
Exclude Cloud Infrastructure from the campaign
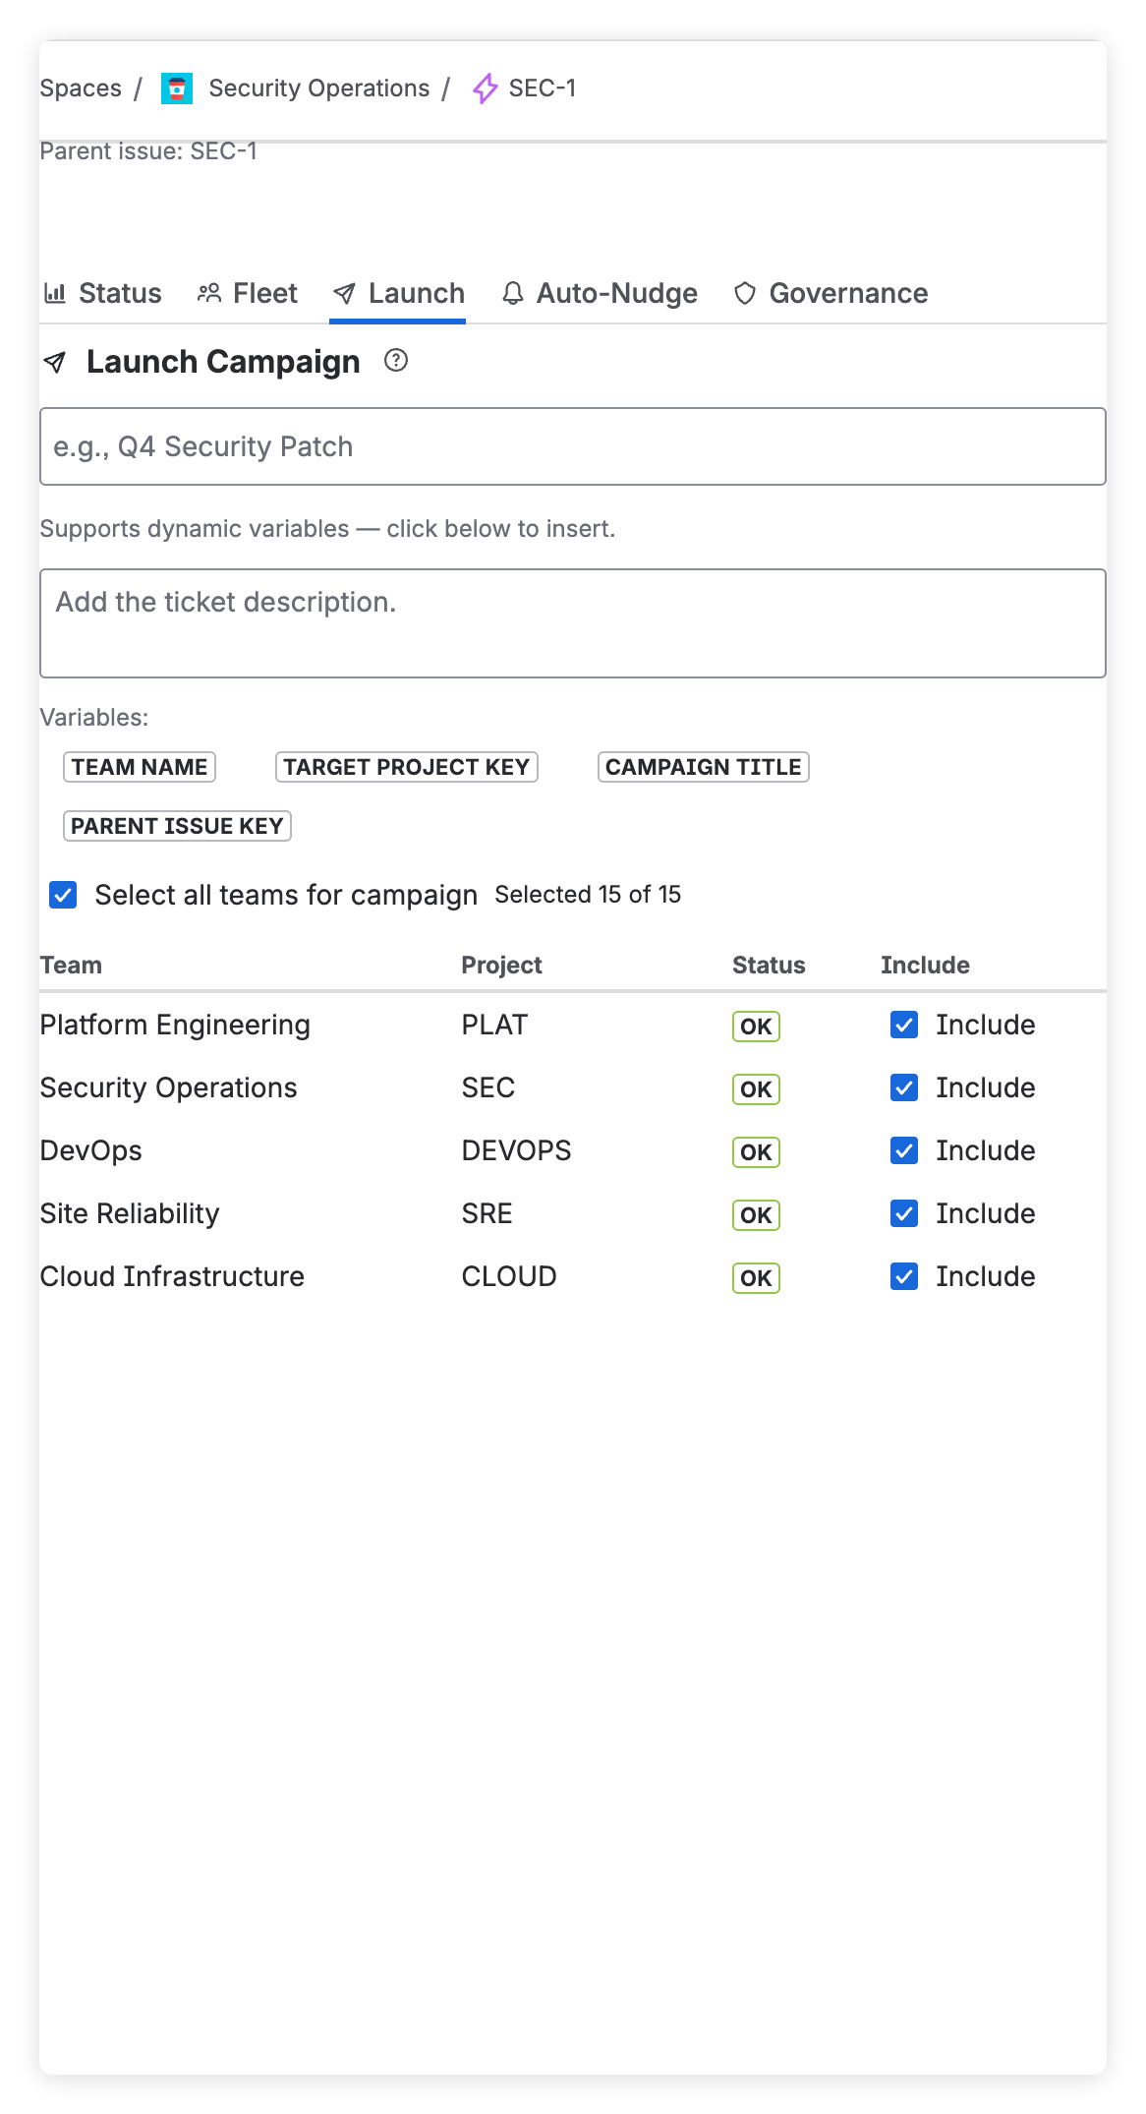click(x=904, y=1276)
